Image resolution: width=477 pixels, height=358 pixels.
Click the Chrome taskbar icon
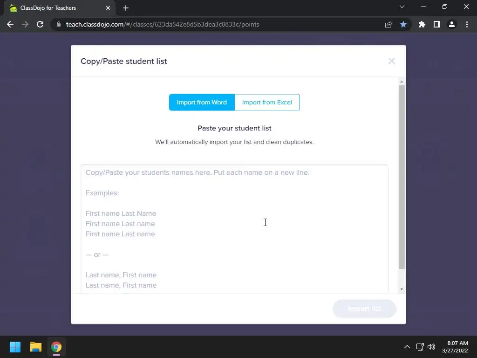56,347
